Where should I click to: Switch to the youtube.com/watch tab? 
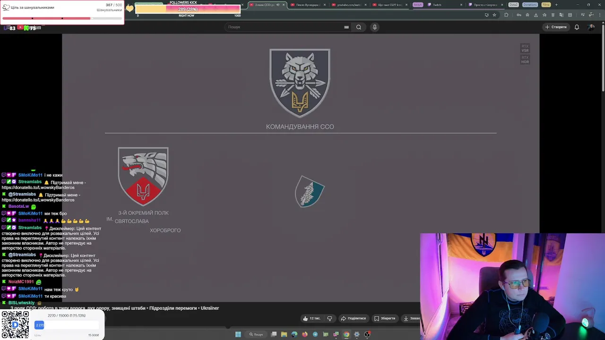349,5
